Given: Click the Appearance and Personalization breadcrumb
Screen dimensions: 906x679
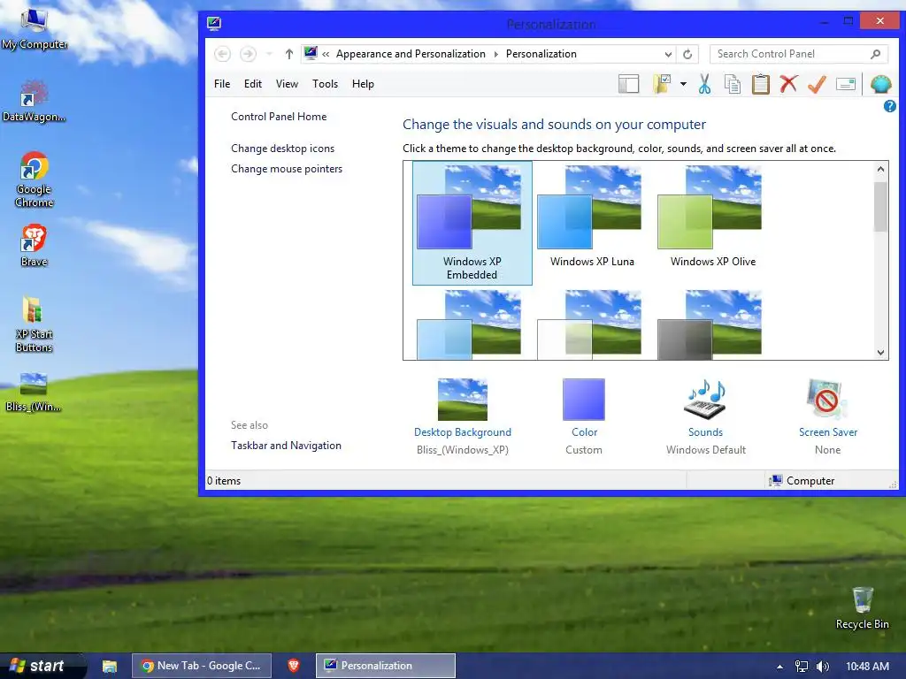Looking at the screenshot, I should pyautogui.click(x=411, y=54).
